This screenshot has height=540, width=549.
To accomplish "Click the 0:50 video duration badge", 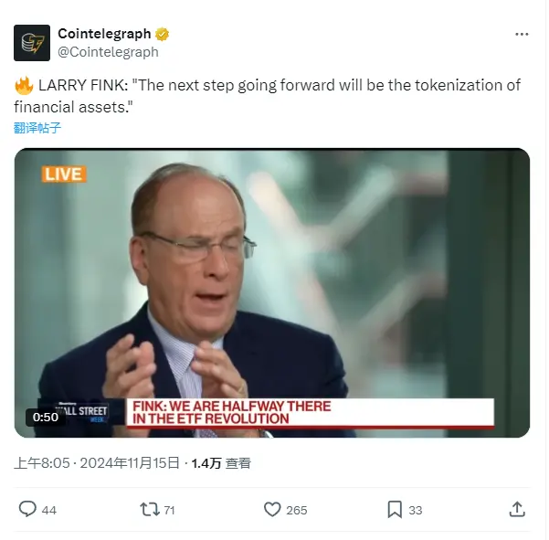I will click(x=46, y=417).
